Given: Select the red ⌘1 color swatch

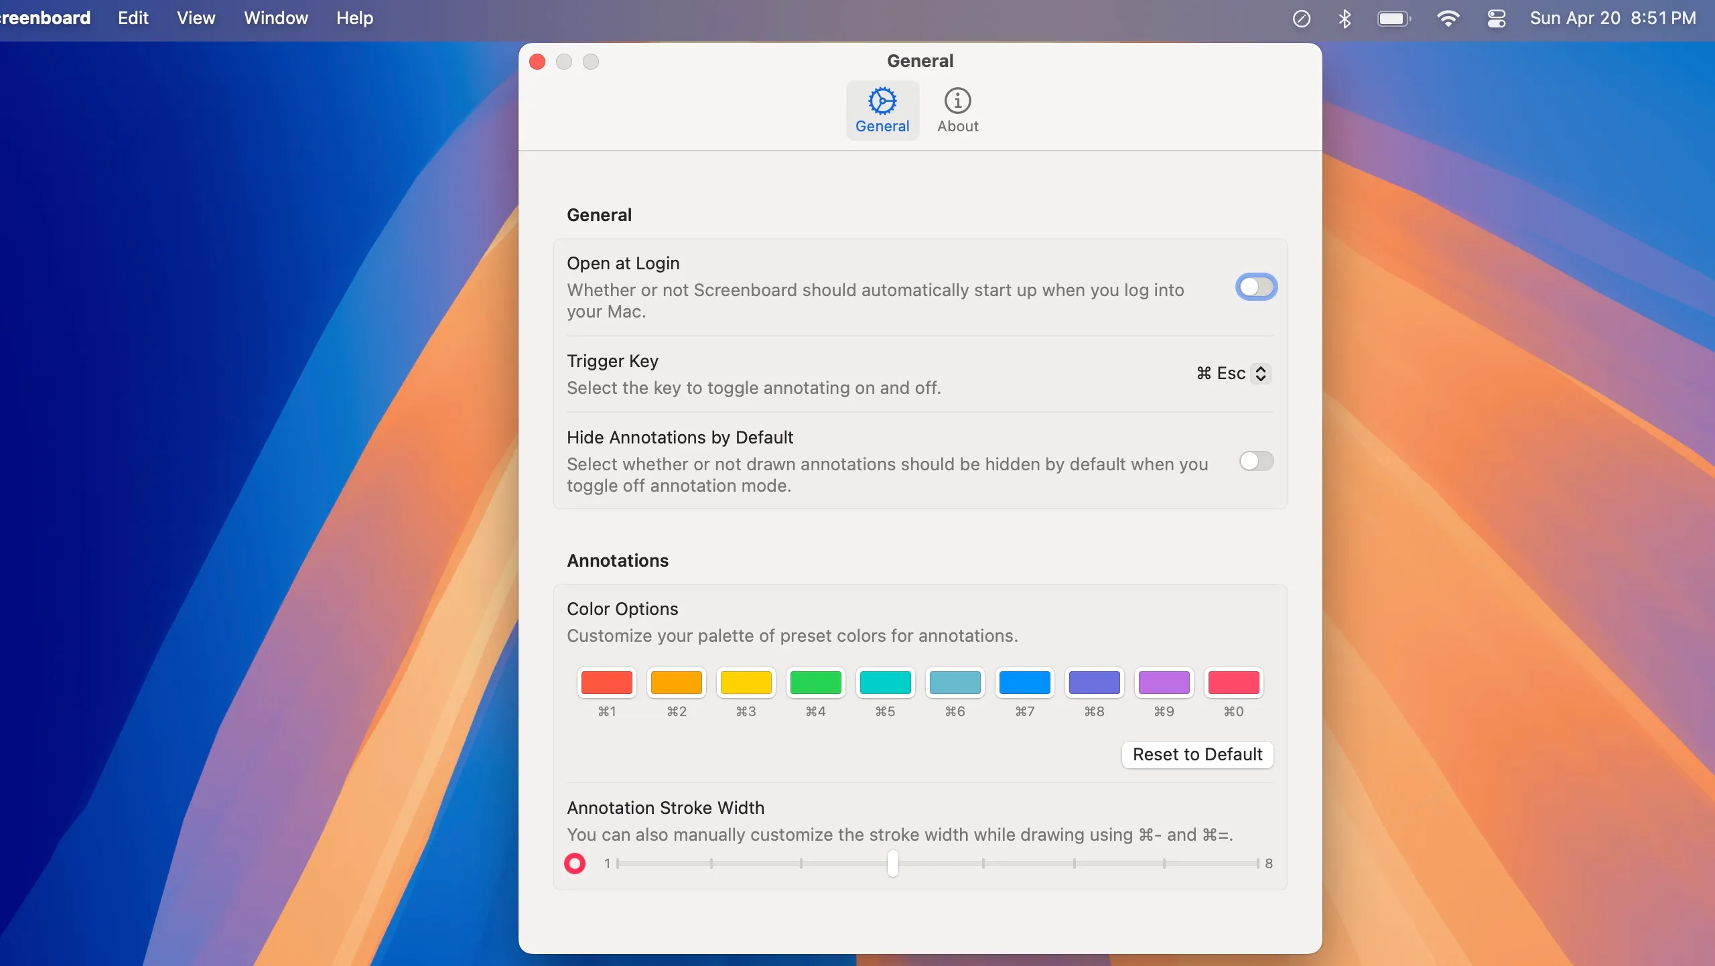Looking at the screenshot, I should click(x=607, y=683).
